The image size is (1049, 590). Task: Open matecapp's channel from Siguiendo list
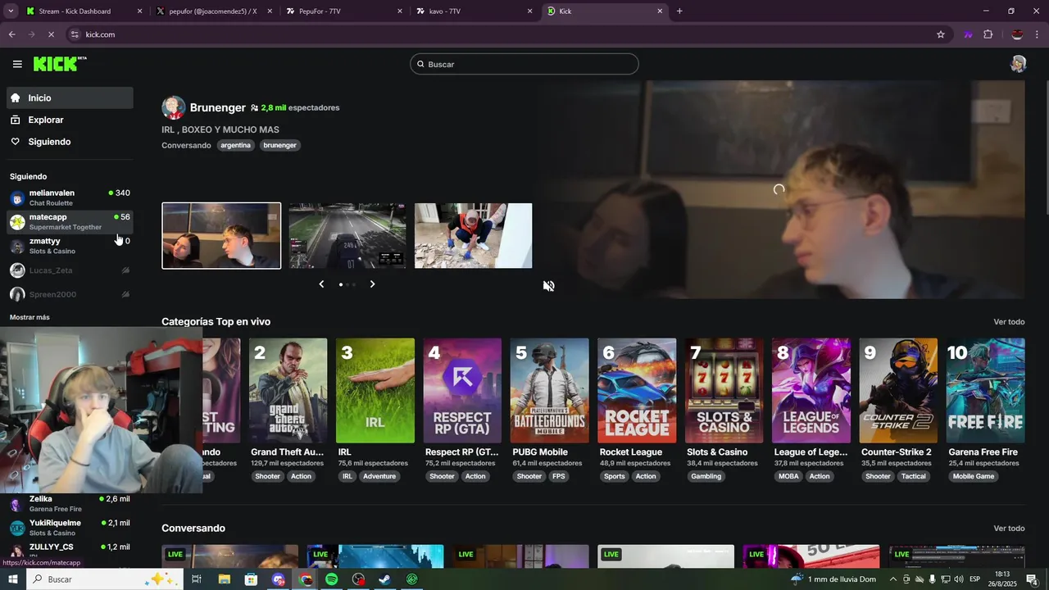[70, 221]
